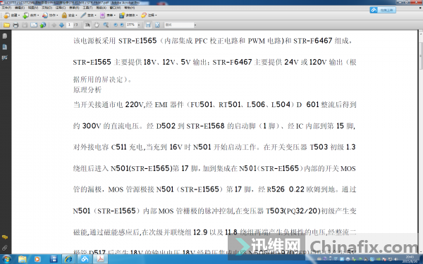Open the 高级(A) Advanced menu

[101, 8]
